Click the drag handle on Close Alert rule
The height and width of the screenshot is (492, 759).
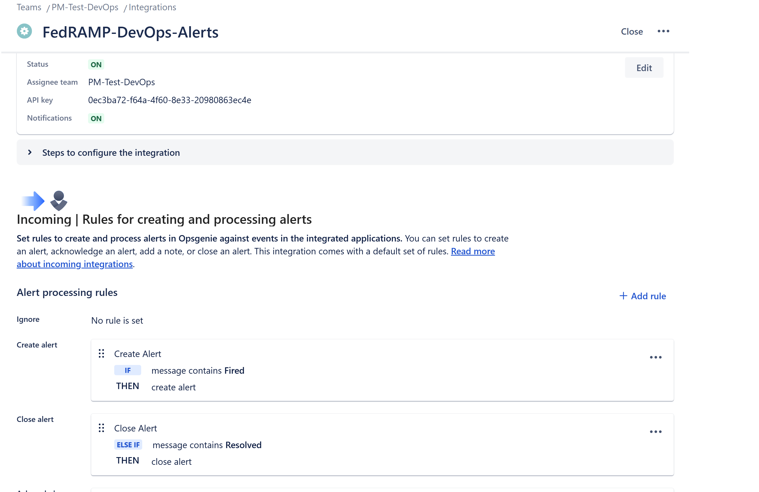[x=101, y=428]
